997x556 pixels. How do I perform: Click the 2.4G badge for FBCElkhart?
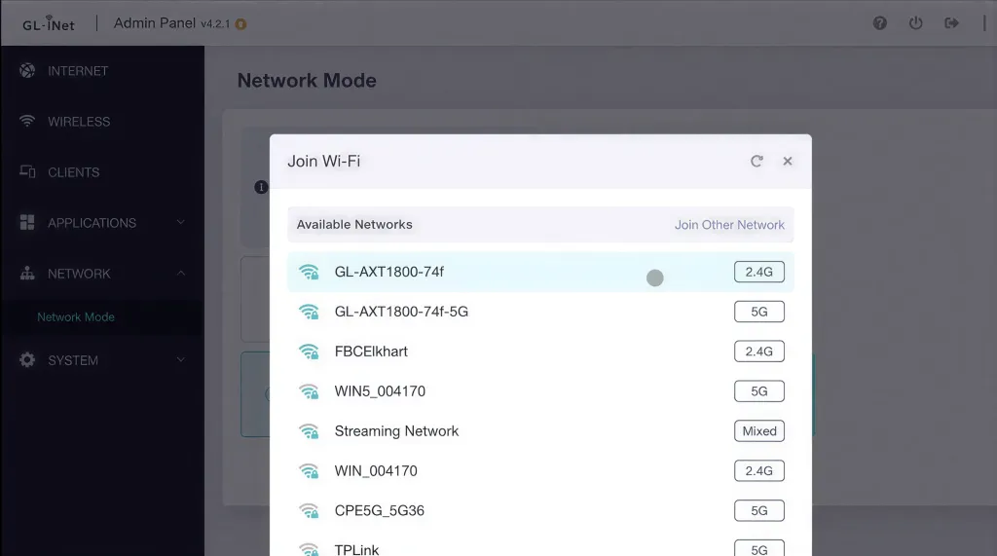[759, 352]
